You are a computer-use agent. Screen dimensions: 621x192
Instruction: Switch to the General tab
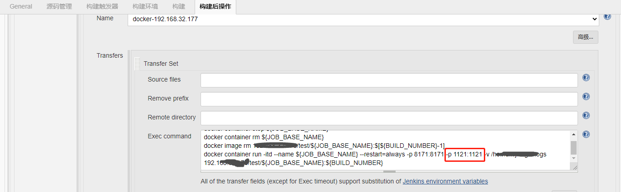tap(21, 6)
